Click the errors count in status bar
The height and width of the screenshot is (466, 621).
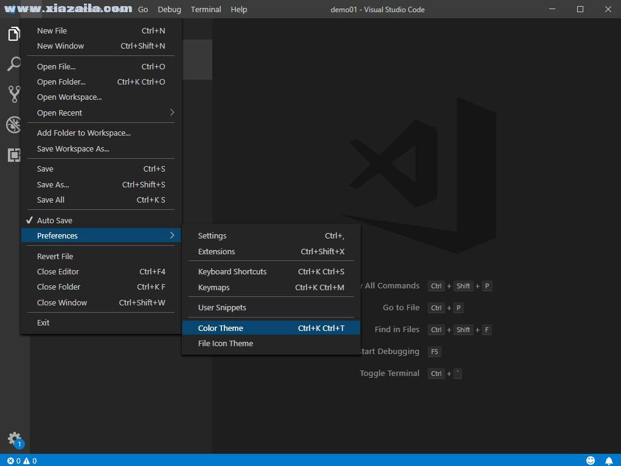(x=14, y=461)
